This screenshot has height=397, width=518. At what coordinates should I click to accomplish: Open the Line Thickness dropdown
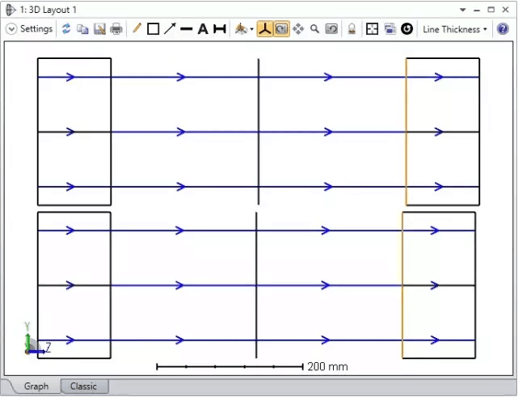point(455,29)
